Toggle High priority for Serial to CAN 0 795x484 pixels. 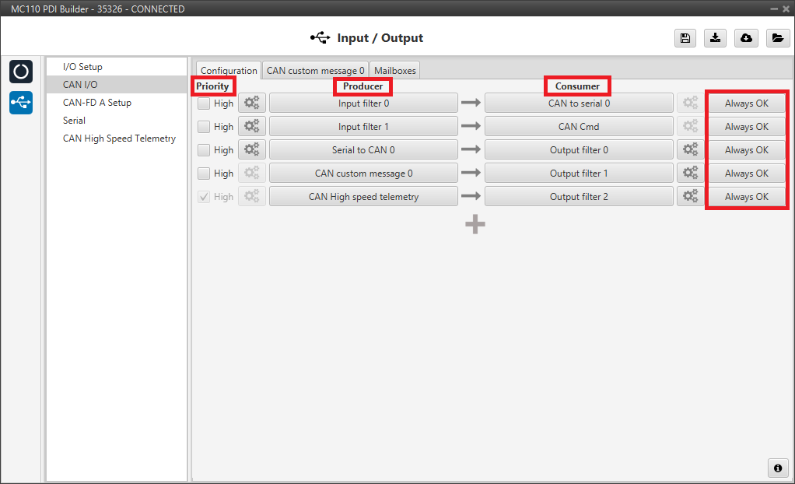204,149
